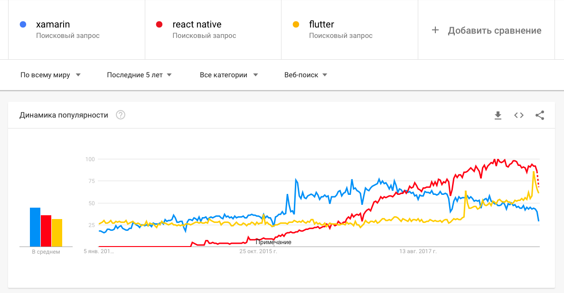
Task: Share the popularity chart
Action: tap(539, 115)
